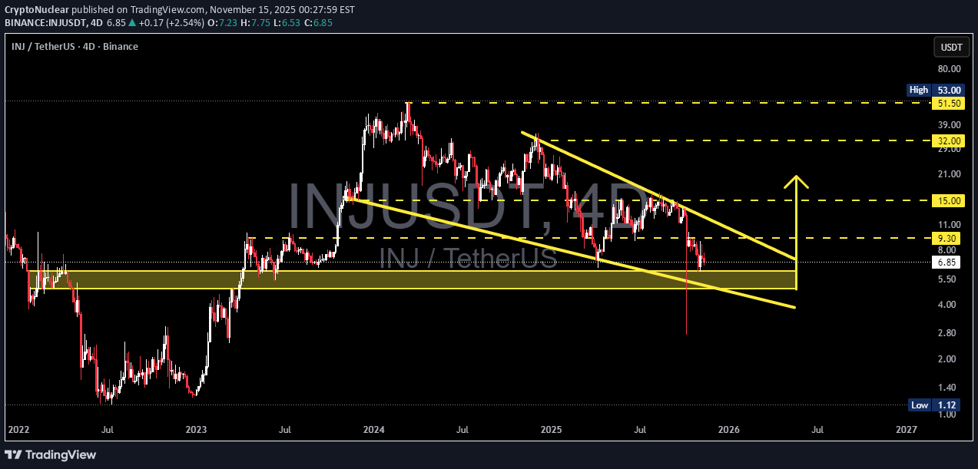
Task: Click the 2023 label on time axis
Action: coord(197,431)
